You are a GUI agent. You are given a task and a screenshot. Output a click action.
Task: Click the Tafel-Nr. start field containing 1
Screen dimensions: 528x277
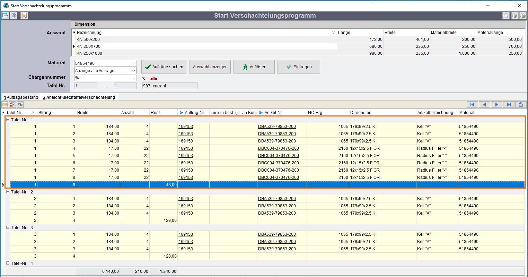tap(86, 86)
